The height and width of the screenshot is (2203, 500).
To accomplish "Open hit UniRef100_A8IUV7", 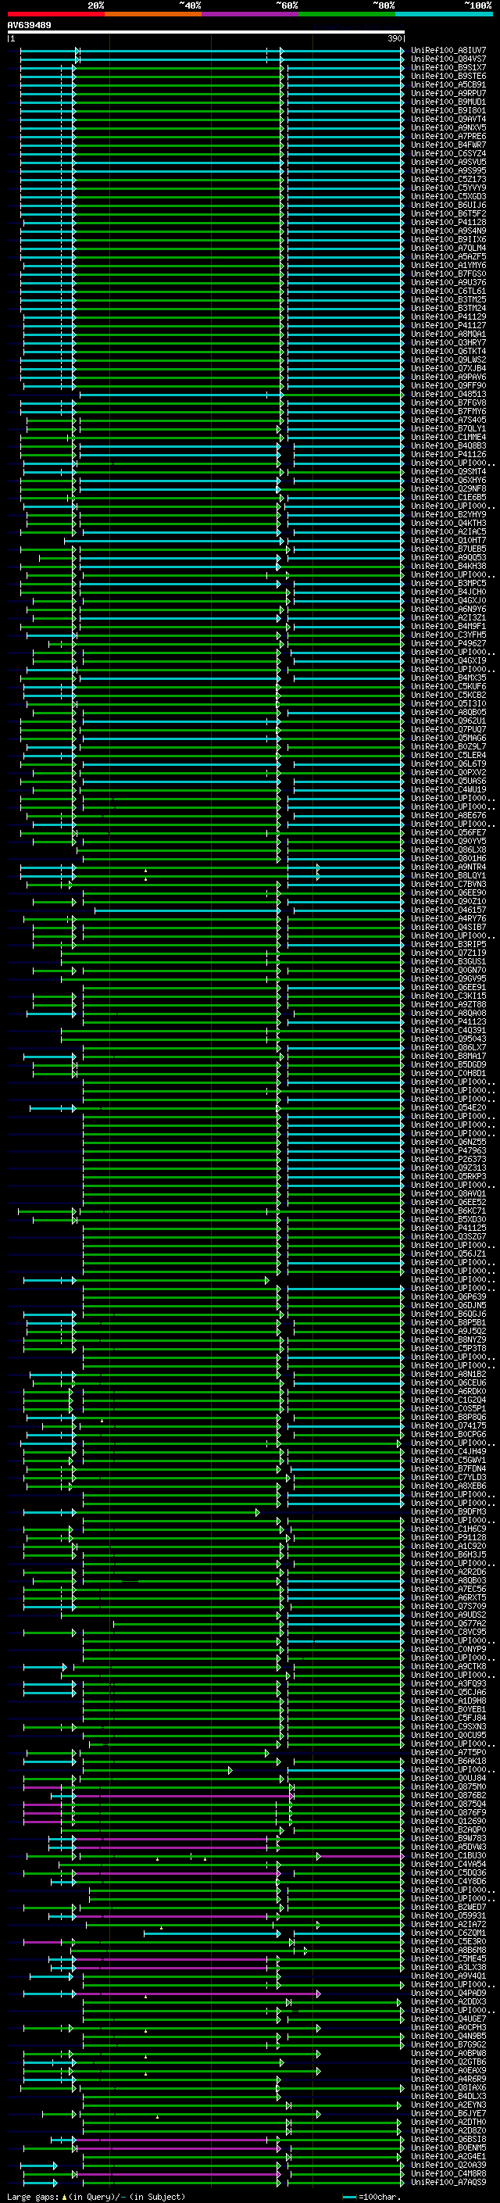I will click(448, 51).
